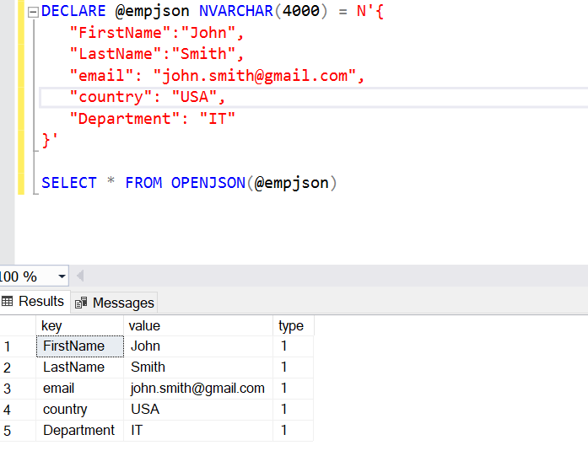This screenshot has width=588, height=456.
Task: Select row header number 3
Action: pos(18,389)
